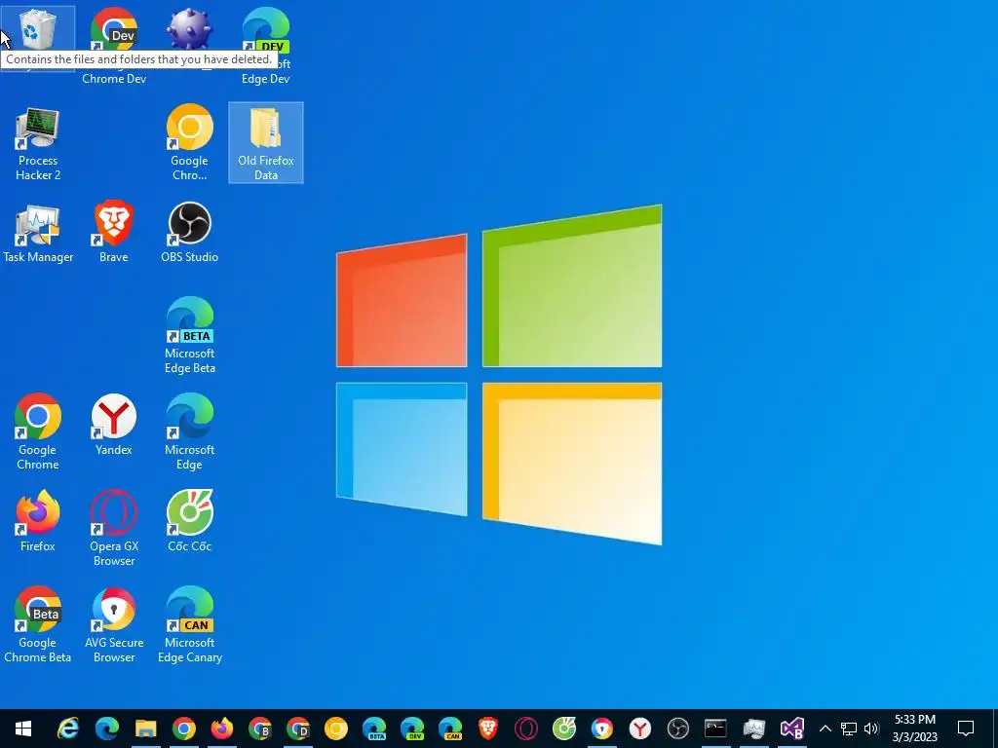Open AVG Secure Browser from the taskbar
The image size is (998, 748).
602,729
